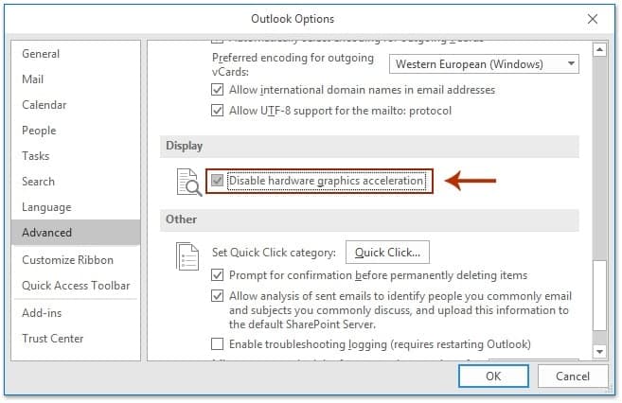Open the Mail options category
This screenshot has width=622, height=403.
tap(33, 79)
